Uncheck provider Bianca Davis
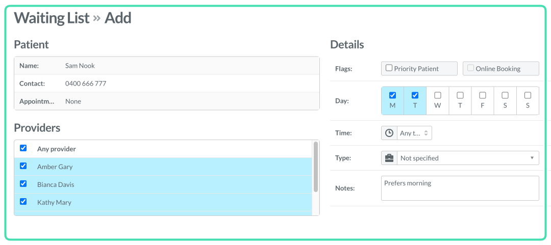This screenshot has height=245, width=551. (x=23, y=183)
